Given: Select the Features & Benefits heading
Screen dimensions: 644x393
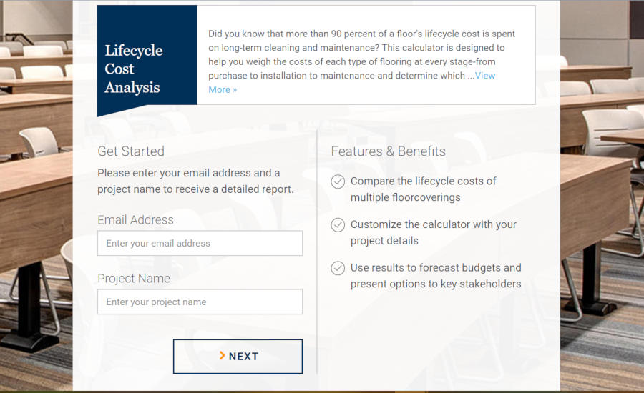Looking at the screenshot, I should coord(388,151).
